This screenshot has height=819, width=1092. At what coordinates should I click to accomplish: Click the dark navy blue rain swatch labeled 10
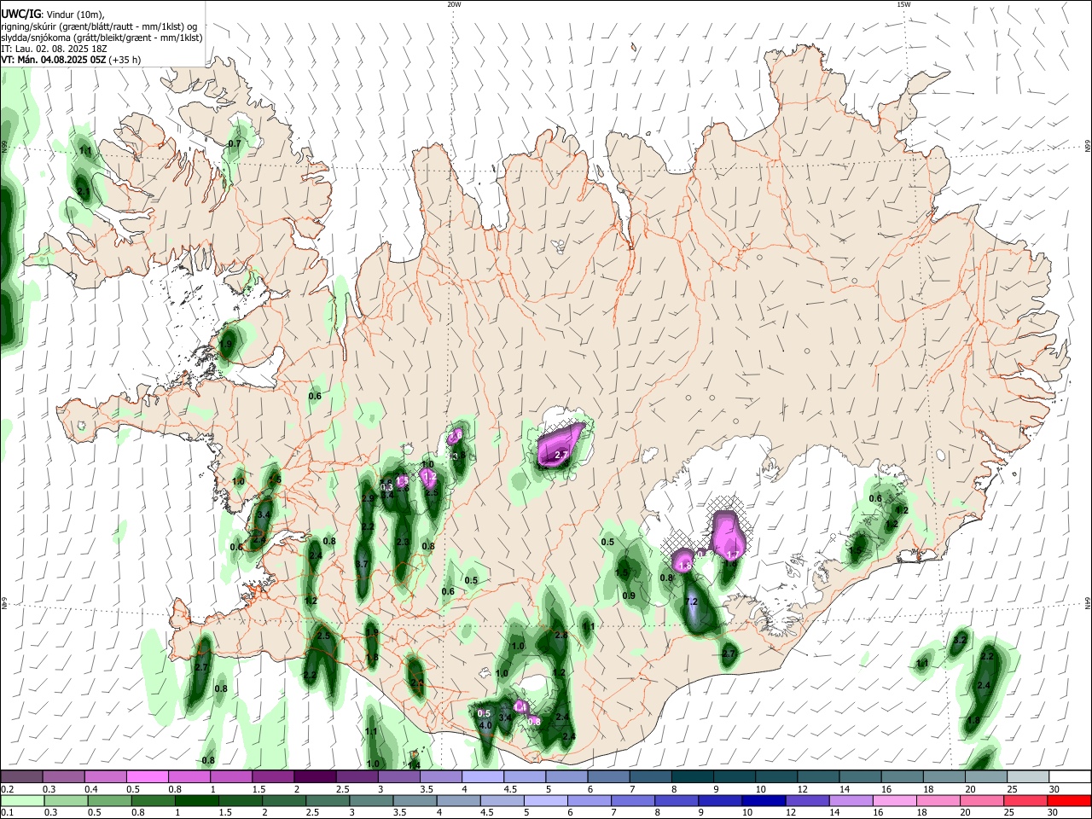click(x=763, y=800)
